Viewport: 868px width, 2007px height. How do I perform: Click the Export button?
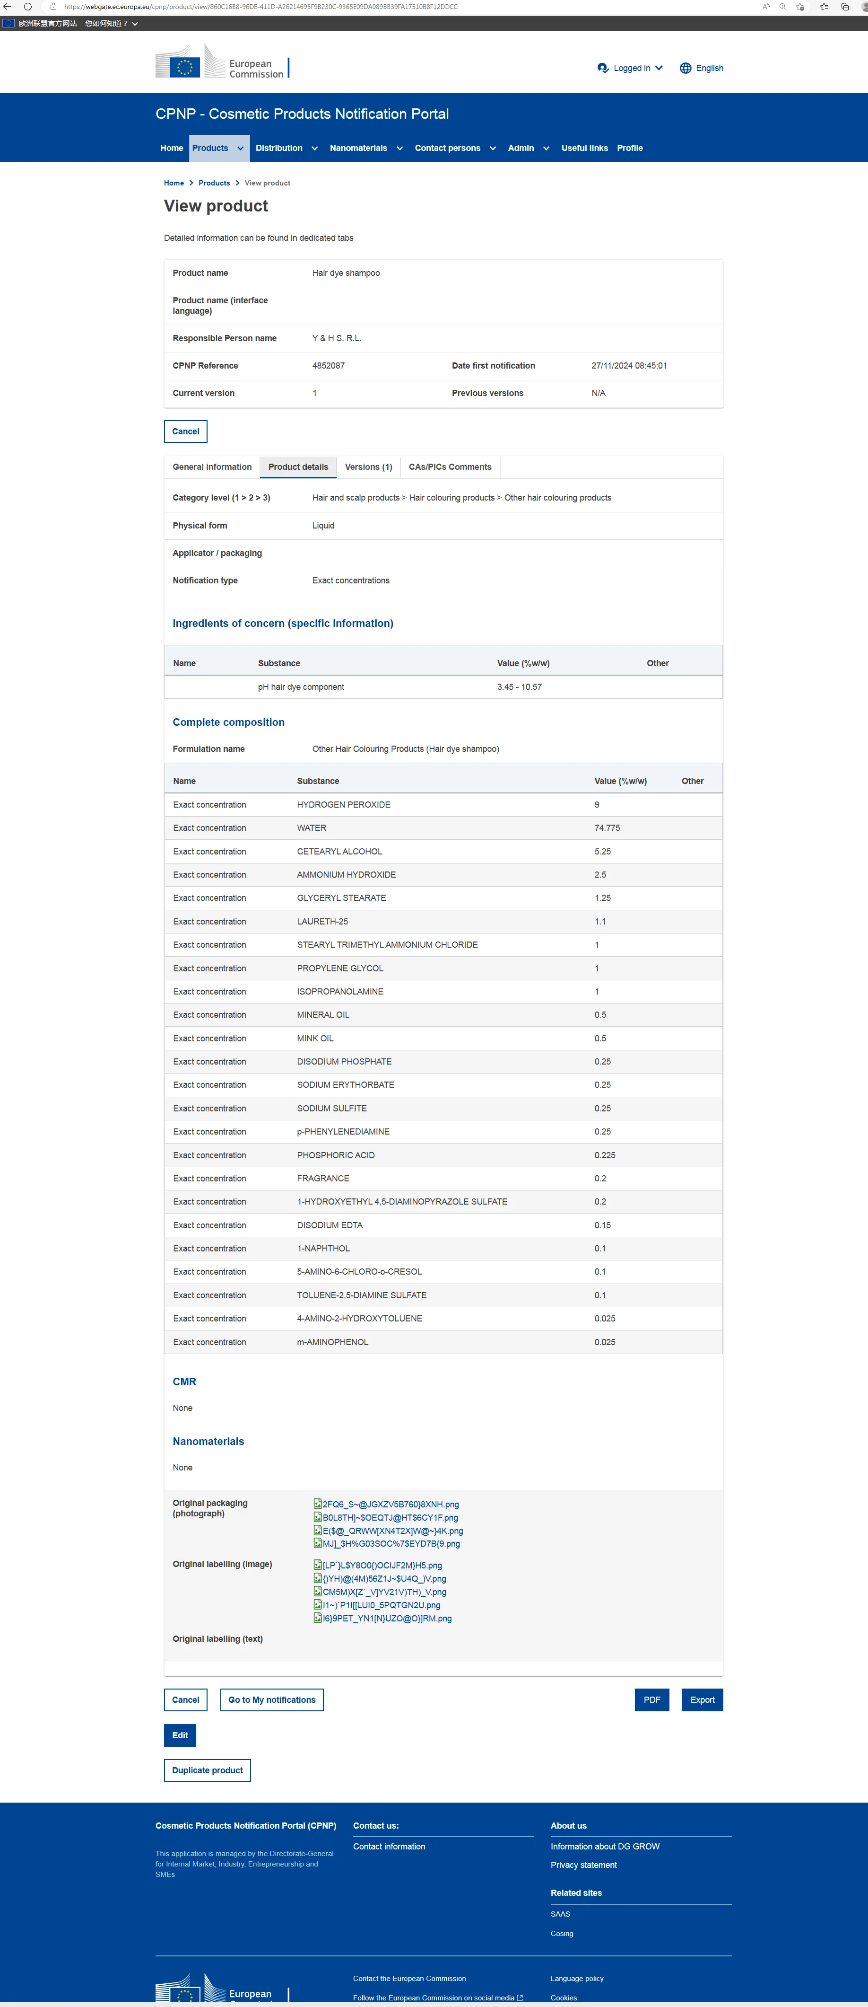pyautogui.click(x=702, y=1699)
